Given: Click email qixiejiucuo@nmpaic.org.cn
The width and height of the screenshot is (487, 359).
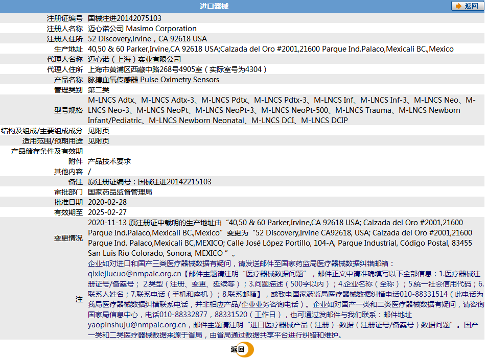Looking at the screenshot, I should (x=134, y=274).
